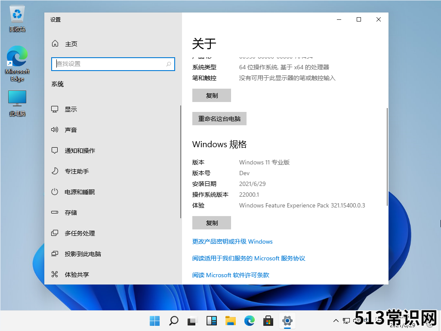Click the Home (主页) icon in sidebar
This screenshot has height=331, width=441.
[55, 44]
